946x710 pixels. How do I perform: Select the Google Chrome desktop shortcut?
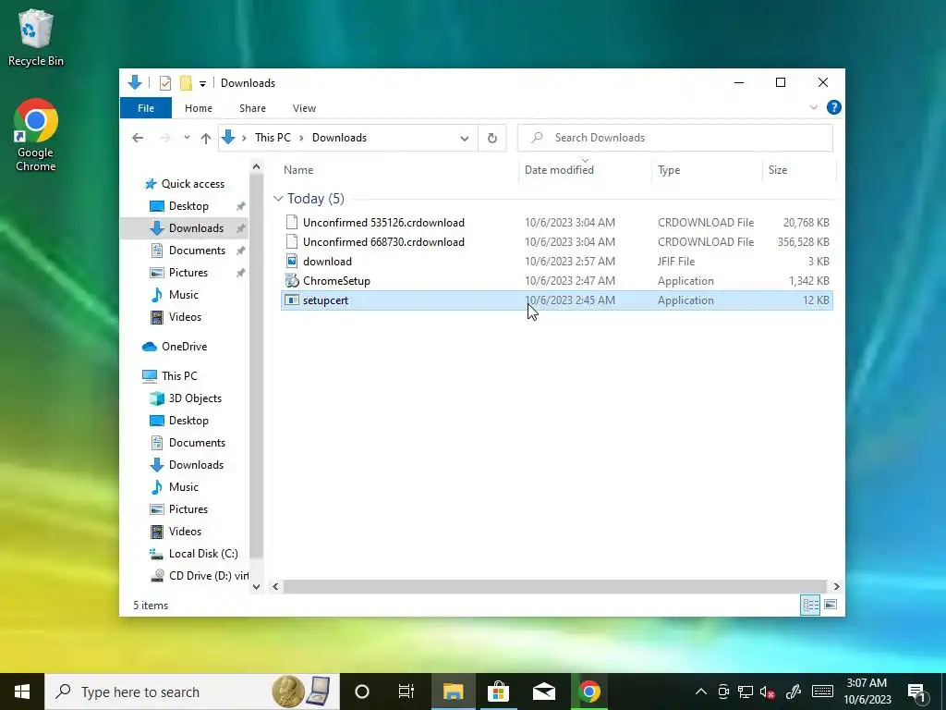36,135
